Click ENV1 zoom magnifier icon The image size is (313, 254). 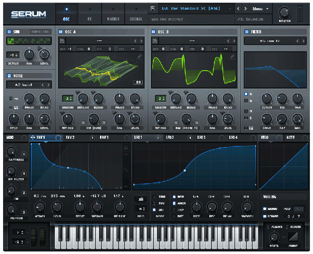pos(126,170)
